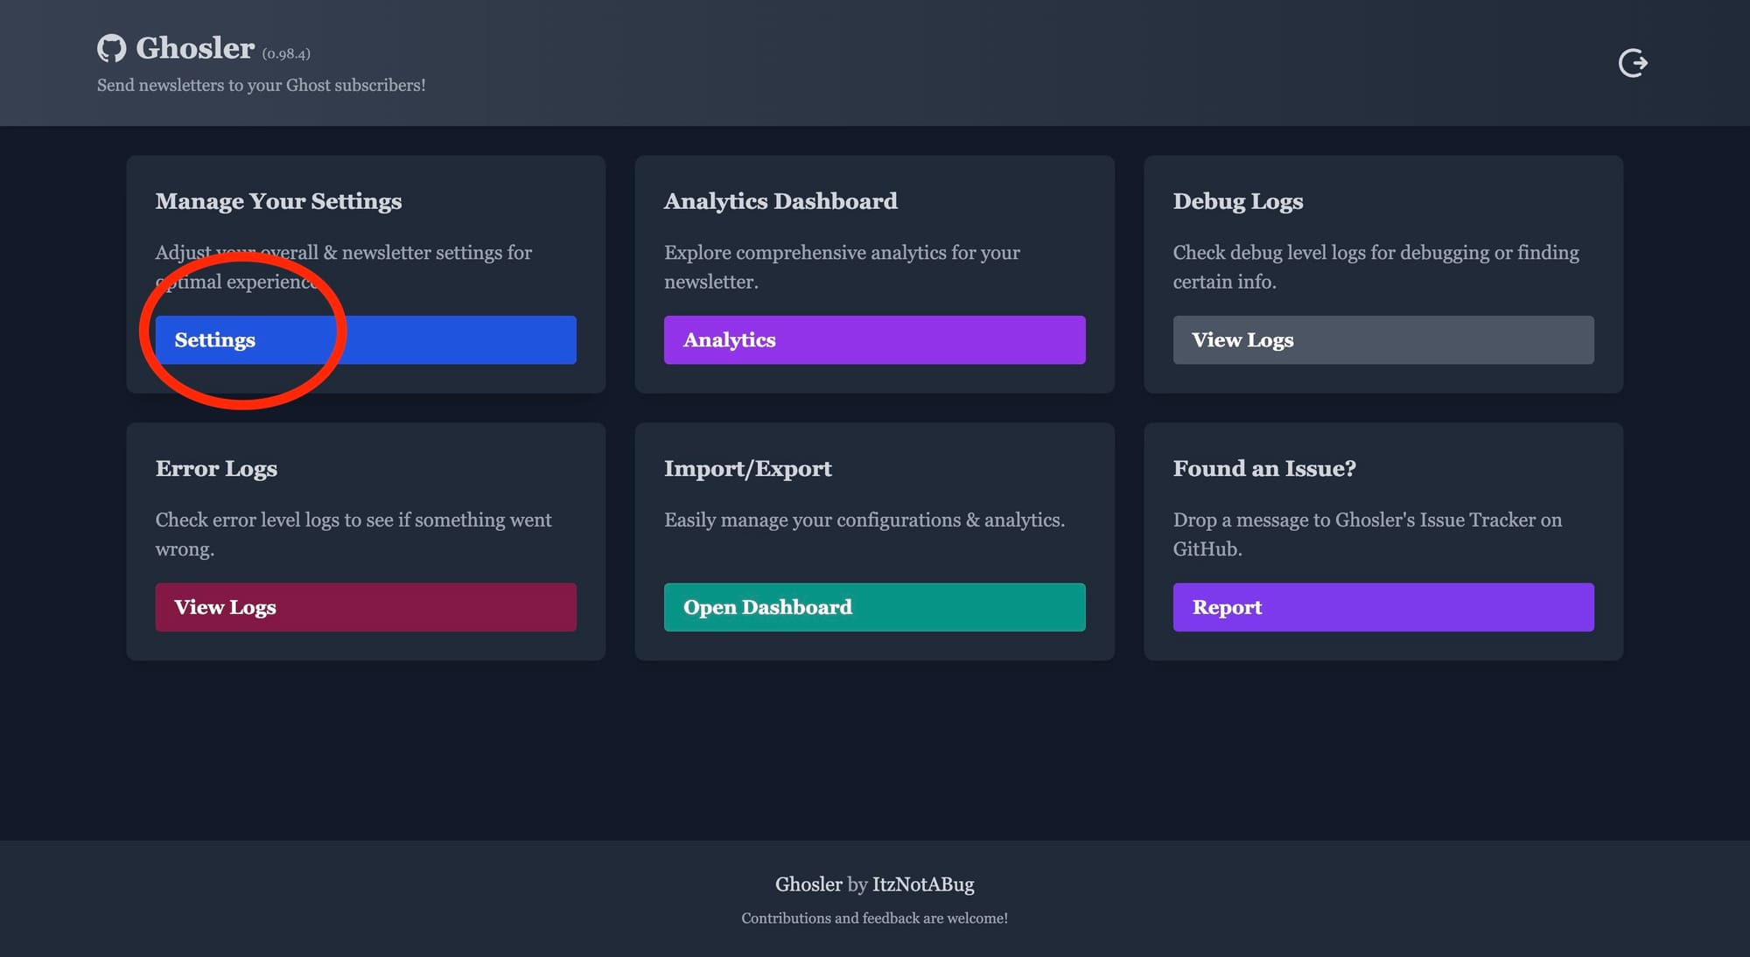Click the Error Logs heading
Image resolution: width=1750 pixels, height=957 pixels.
coord(216,469)
